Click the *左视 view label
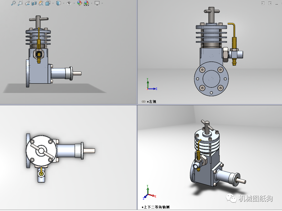 151,102
